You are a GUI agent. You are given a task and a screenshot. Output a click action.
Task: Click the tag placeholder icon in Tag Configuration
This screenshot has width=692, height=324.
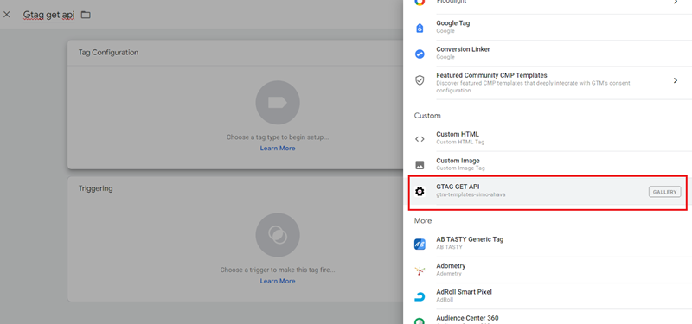[278, 103]
